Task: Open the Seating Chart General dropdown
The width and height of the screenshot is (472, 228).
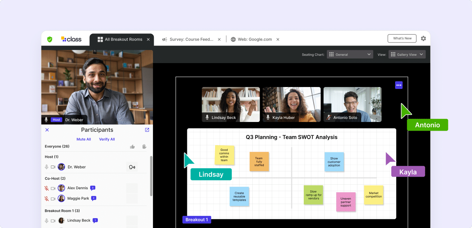Action: coord(350,54)
